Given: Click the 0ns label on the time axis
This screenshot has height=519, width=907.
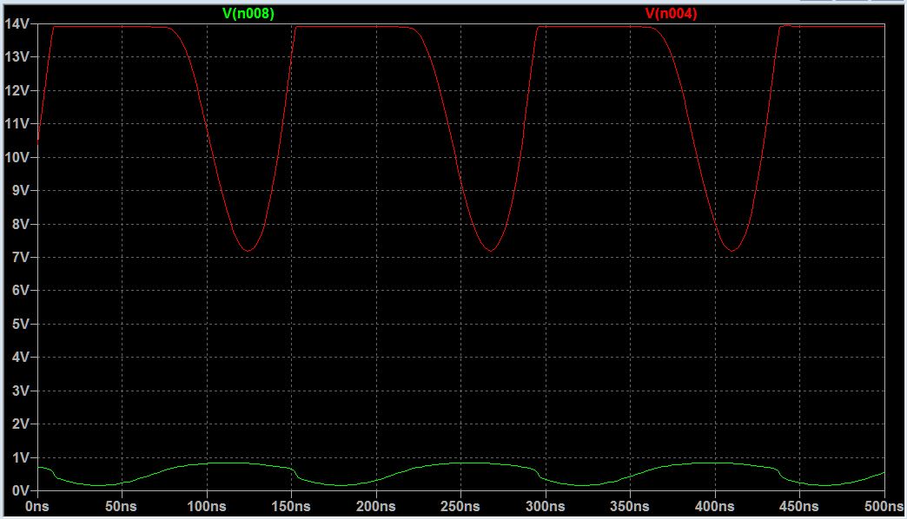Looking at the screenshot, I should [36, 506].
